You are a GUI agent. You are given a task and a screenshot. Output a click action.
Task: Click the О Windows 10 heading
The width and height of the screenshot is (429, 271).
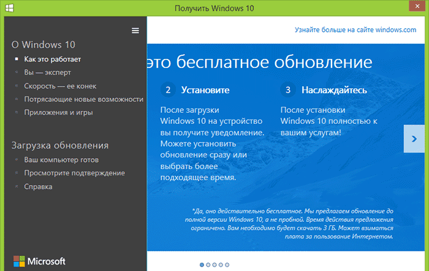coord(44,45)
